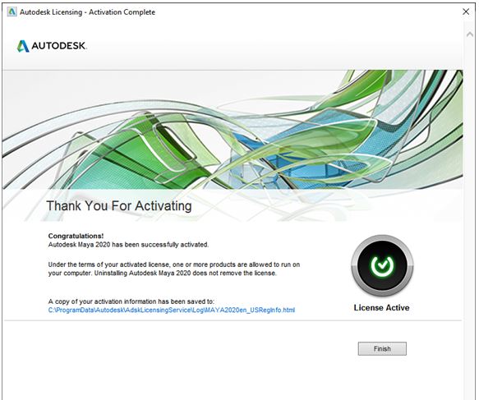479x400 pixels.
Task: Click the 'Autodesk Licensing - Activation Complete' title text
Action: coord(87,12)
